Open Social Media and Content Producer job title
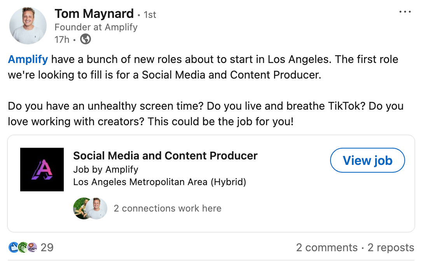Screen dimensions: 423x266 [x=165, y=156]
